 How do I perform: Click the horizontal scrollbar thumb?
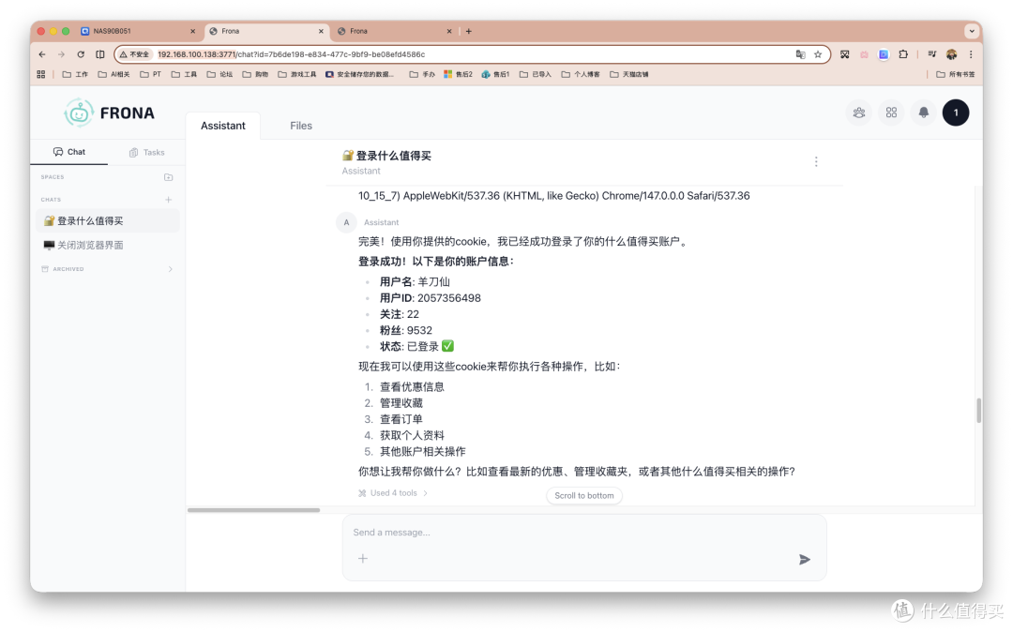[253, 510]
